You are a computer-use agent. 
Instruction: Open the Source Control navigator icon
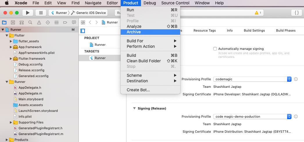point(13,22)
